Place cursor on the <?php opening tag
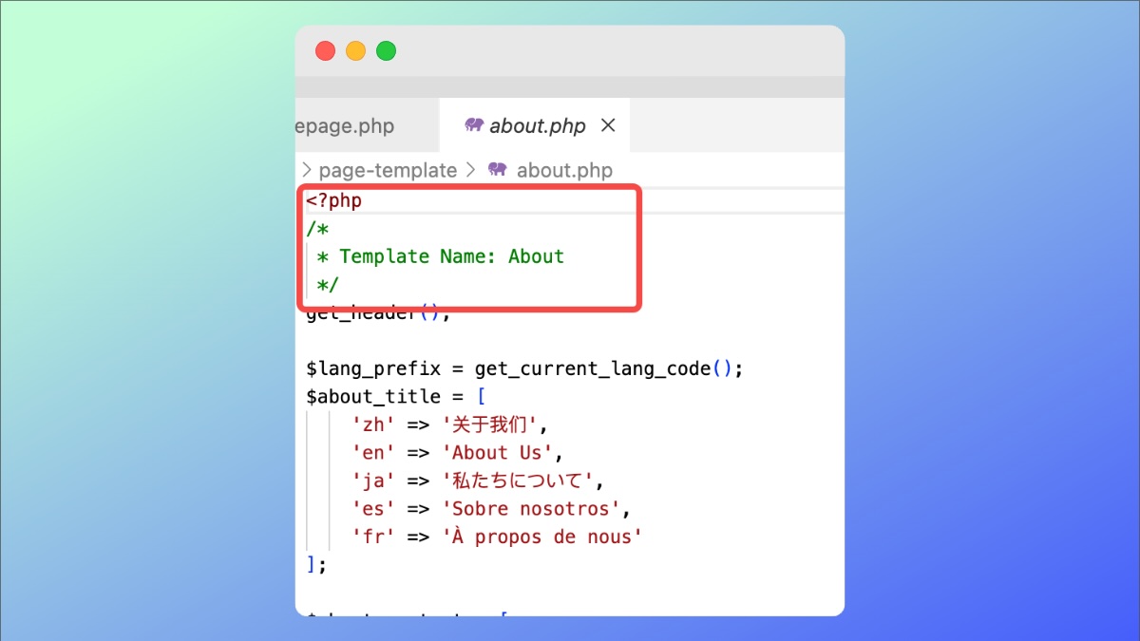The width and height of the screenshot is (1140, 641). click(x=333, y=201)
